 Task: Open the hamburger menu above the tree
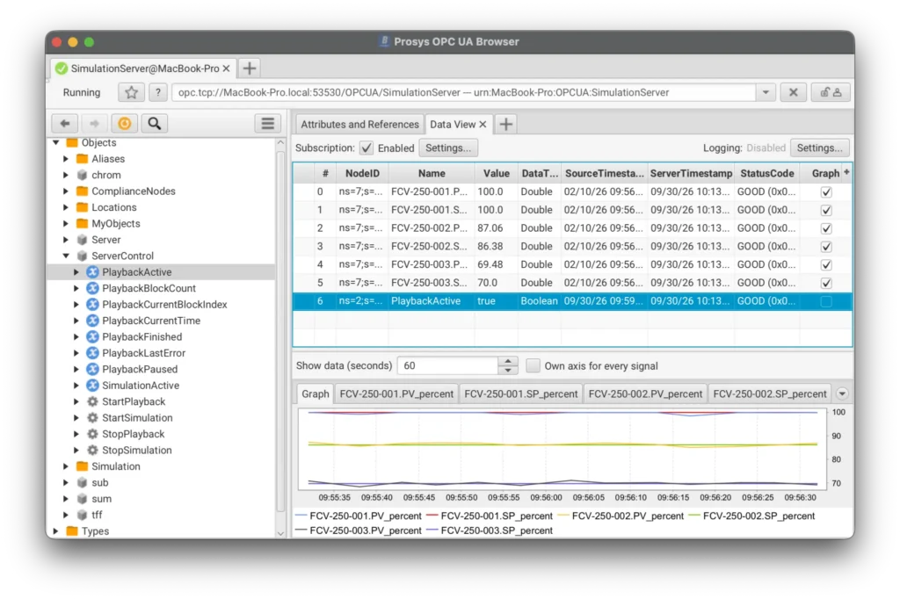267,123
